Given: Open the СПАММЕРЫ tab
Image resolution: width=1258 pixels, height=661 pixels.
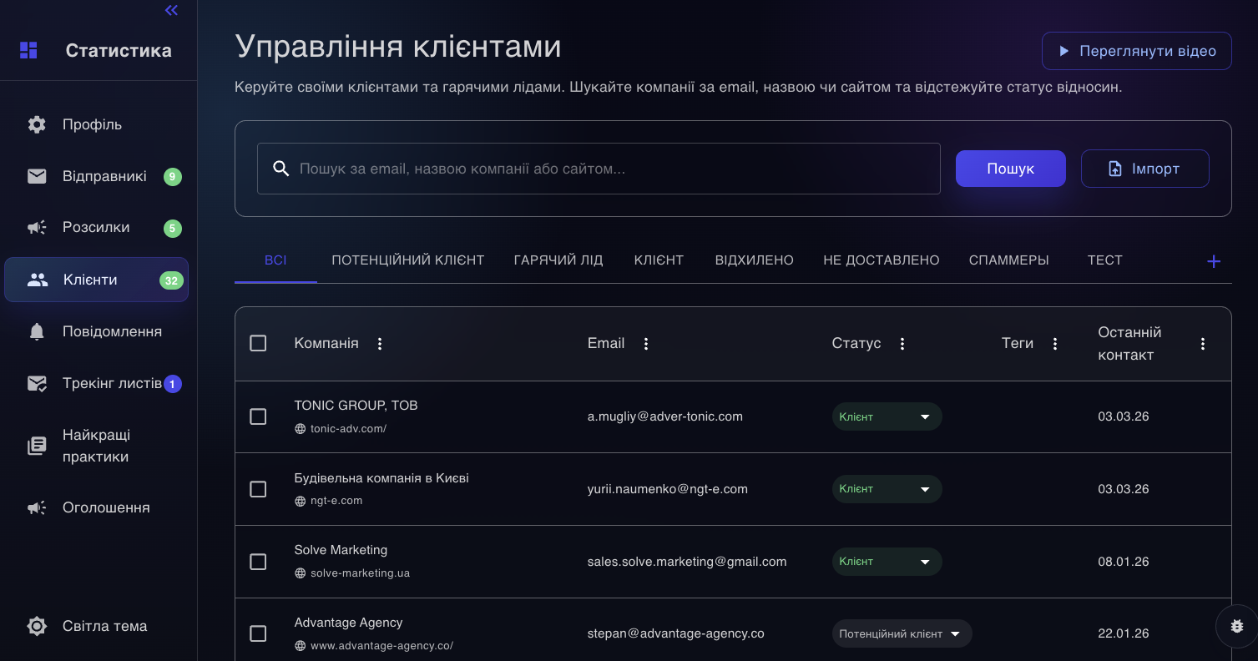Looking at the screenshot, I should click(1009, 260).
